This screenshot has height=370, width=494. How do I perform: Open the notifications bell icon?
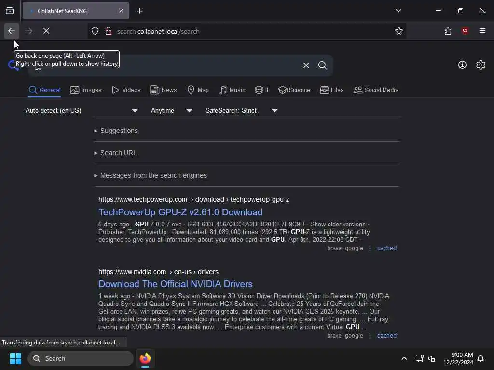tap(481, 358)
